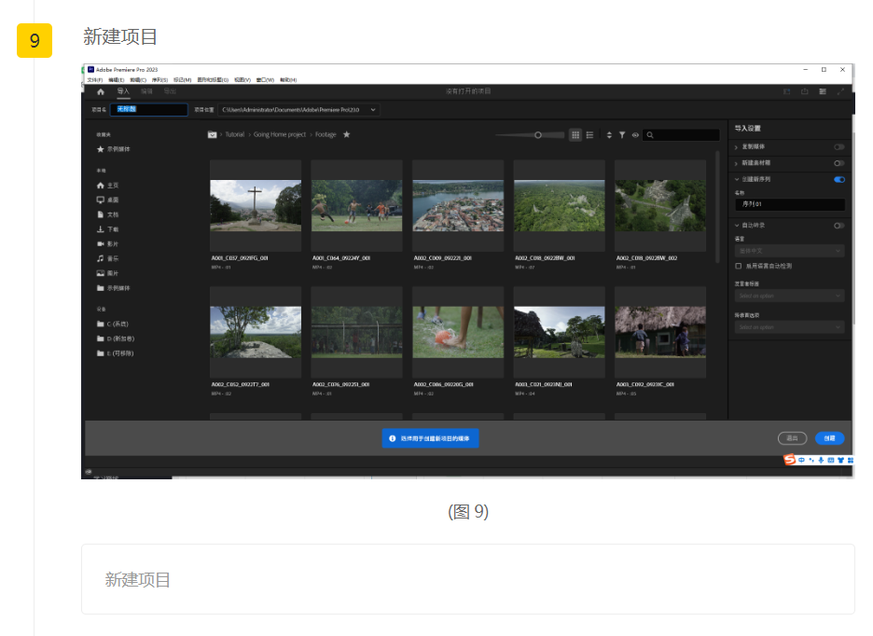Switch to the 编辑 (Edit) tab
Viewport: 873px width, 636px height.
point(146,91)
